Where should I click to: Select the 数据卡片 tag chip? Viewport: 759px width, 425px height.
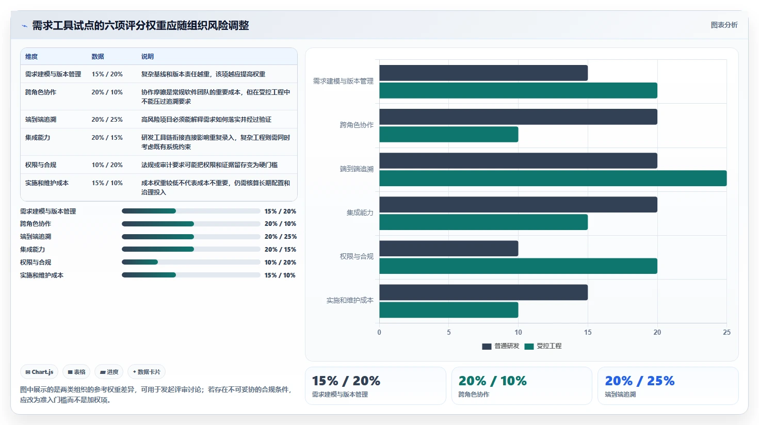[147, 372]
